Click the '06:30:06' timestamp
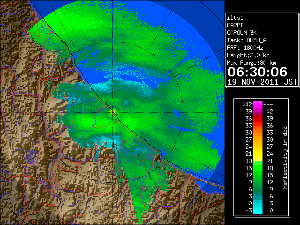300x225 pixels. (257, 72)
